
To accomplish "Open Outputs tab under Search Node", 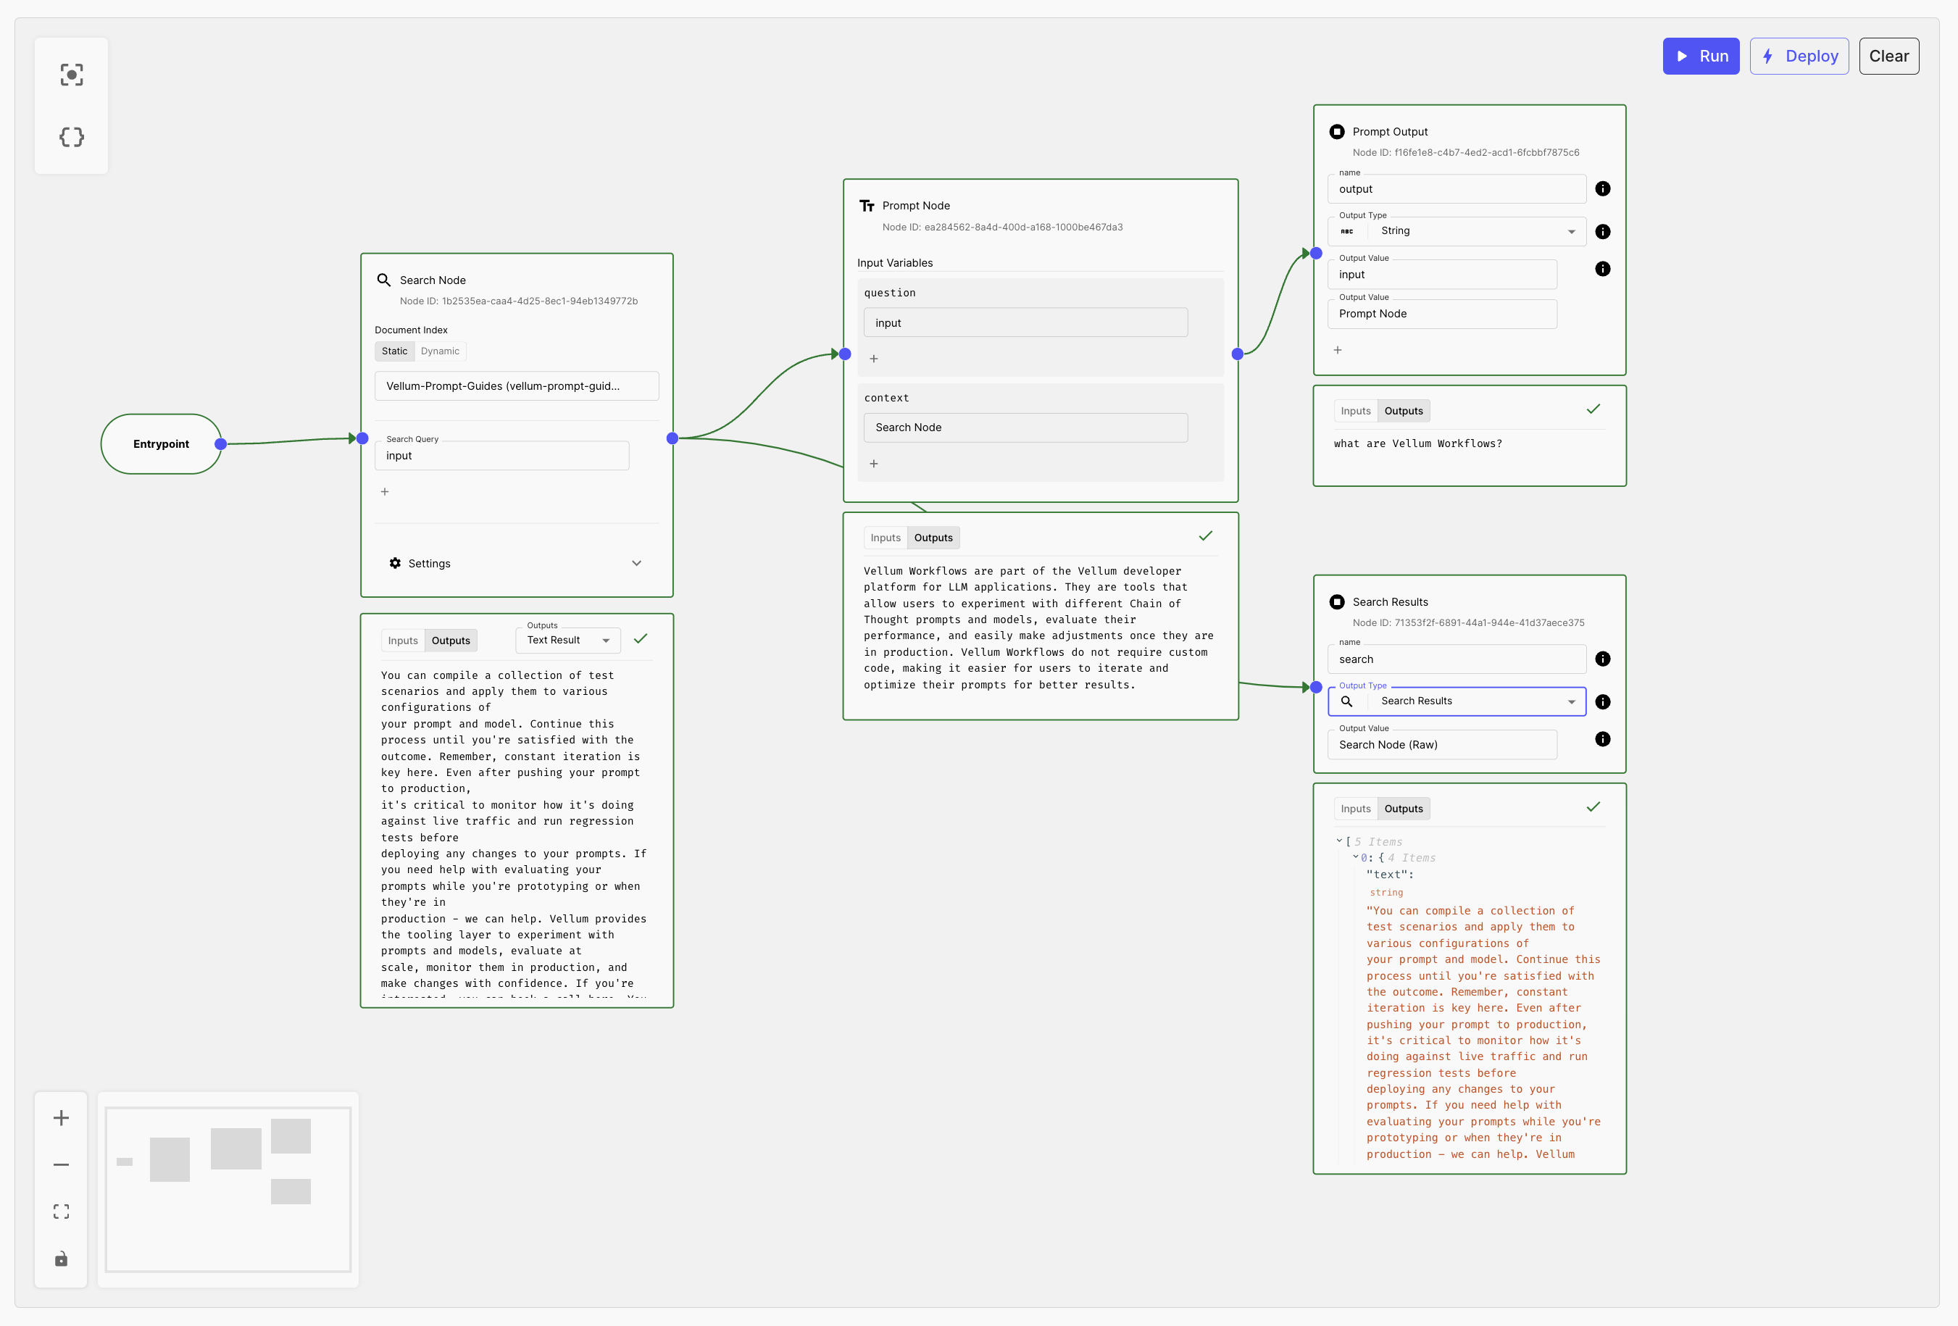I will [451, 641].
